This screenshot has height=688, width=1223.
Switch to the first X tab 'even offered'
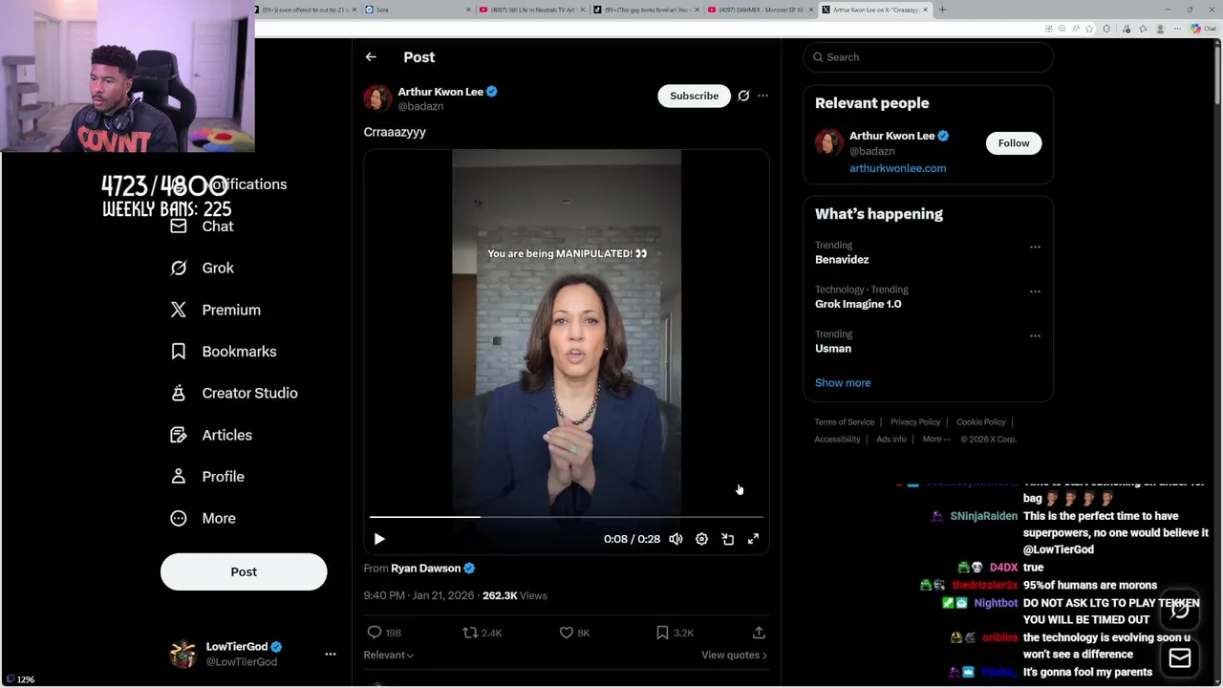click(x=307, y=10)
